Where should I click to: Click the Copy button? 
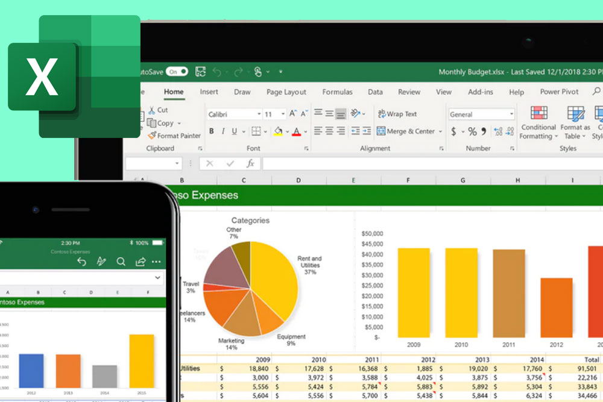[x=160, y=123]
